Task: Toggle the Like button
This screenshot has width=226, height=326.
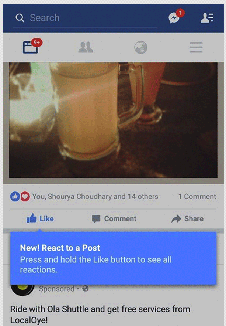Action: pyautogui.click(x=40, y=218)
